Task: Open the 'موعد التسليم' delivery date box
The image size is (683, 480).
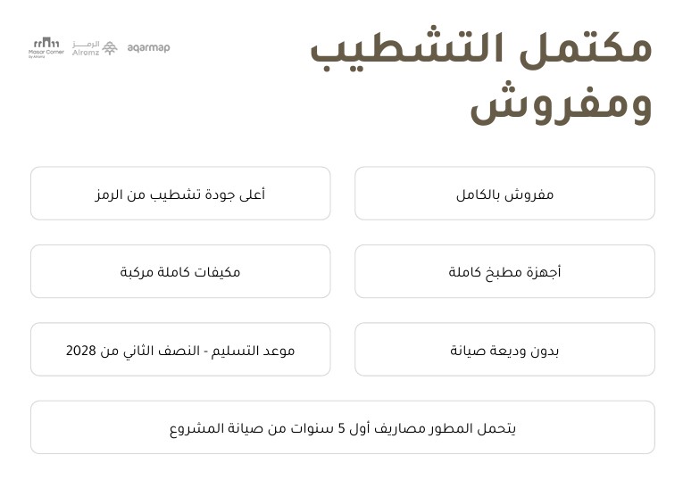Action: pos(180,350)
